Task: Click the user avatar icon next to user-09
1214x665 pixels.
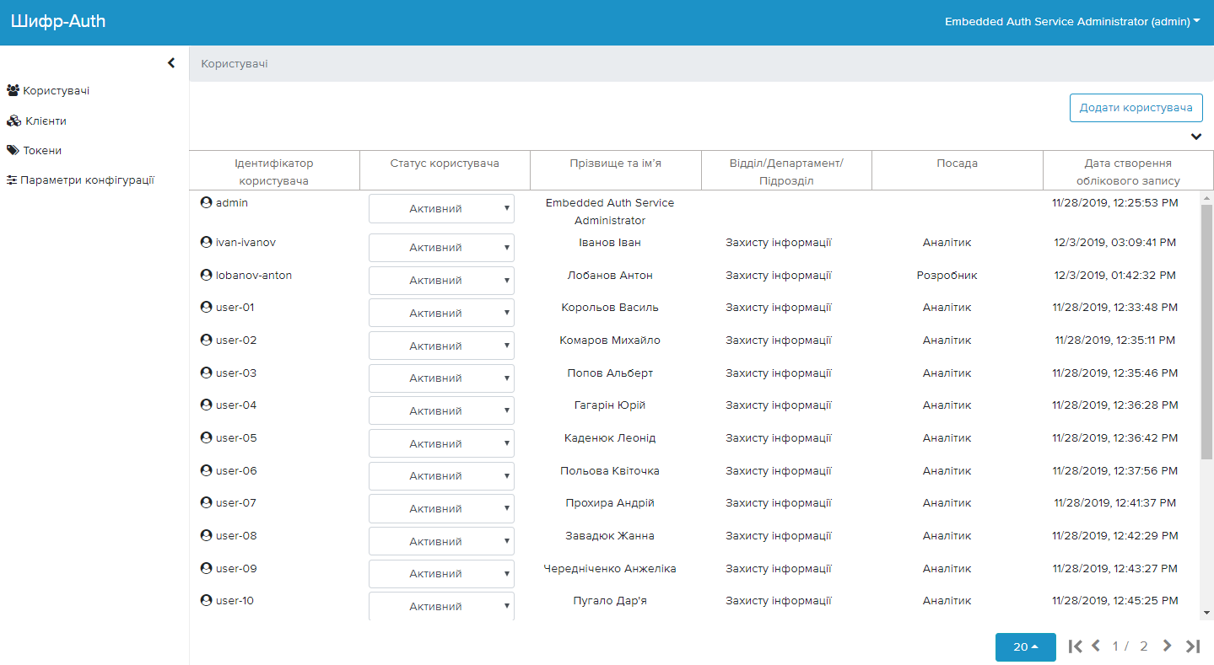Action: click(206, 568)
